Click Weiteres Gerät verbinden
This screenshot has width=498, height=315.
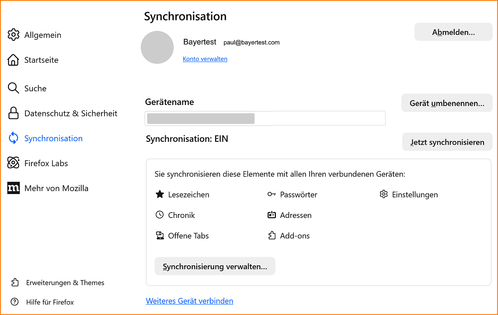click(x=189, y=301)
